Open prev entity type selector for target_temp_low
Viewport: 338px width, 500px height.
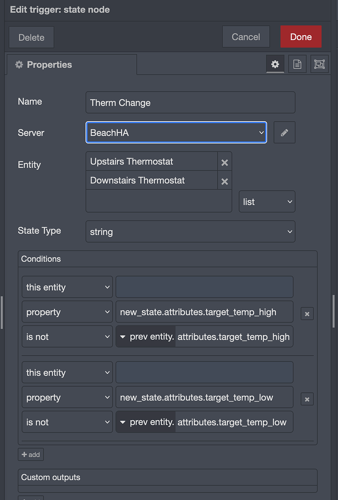146,422
